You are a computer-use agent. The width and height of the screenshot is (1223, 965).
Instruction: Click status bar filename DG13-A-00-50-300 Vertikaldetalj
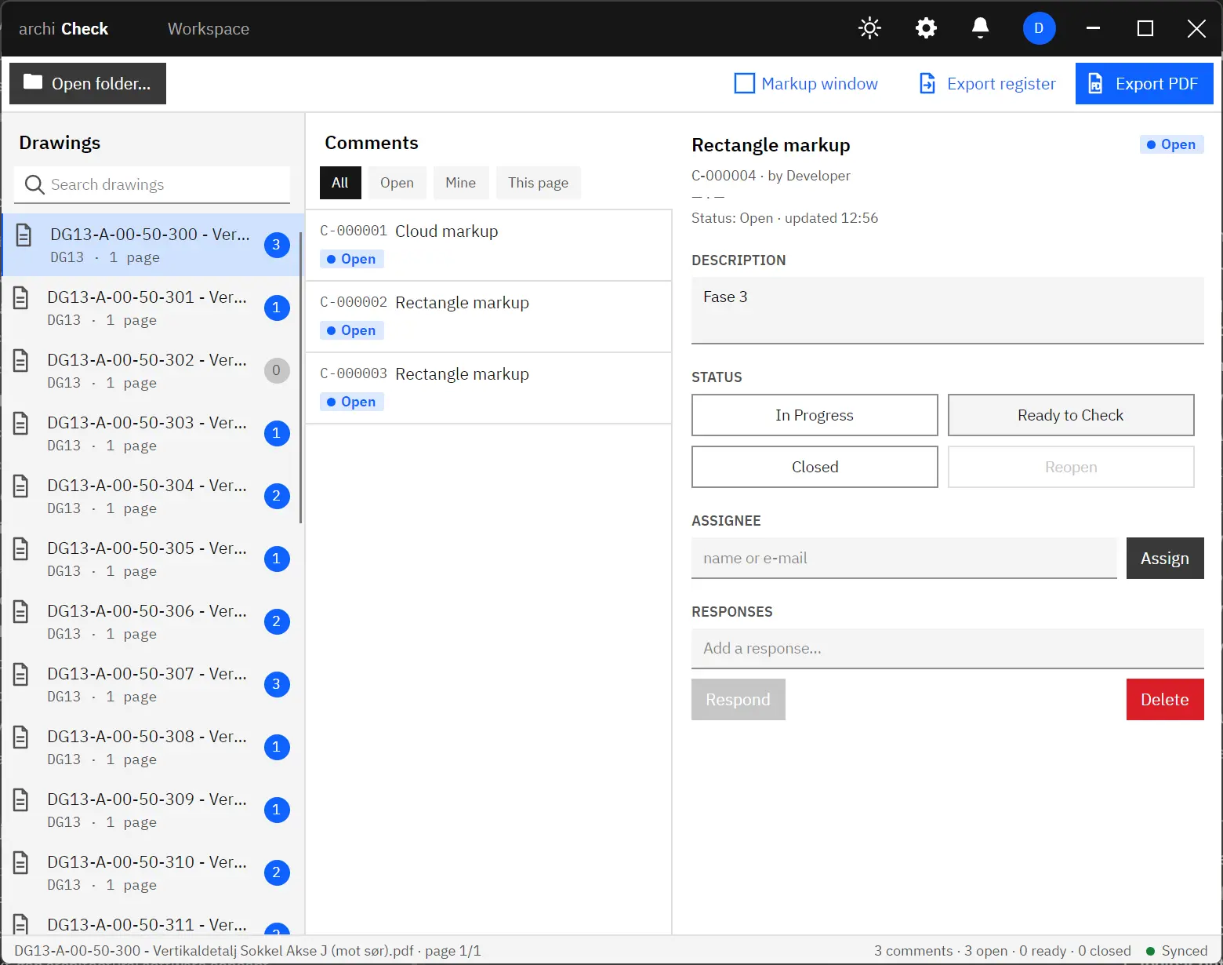[248, 951]
